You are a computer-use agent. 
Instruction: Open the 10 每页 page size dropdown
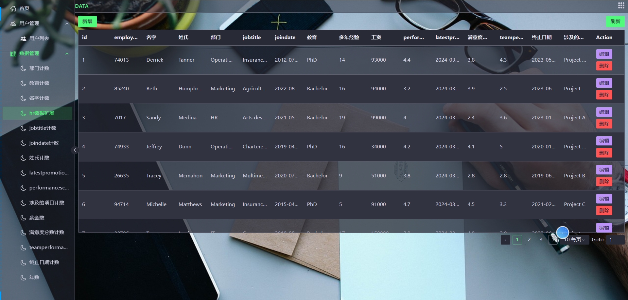(574, 240)
